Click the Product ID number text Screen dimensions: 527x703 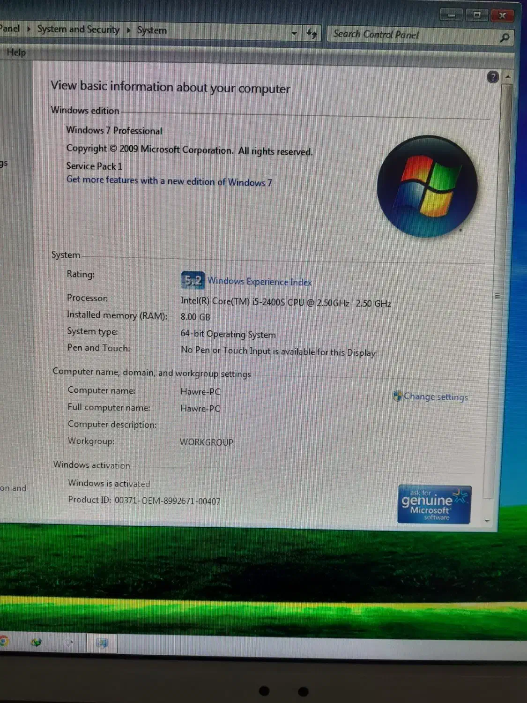(168, 501)
